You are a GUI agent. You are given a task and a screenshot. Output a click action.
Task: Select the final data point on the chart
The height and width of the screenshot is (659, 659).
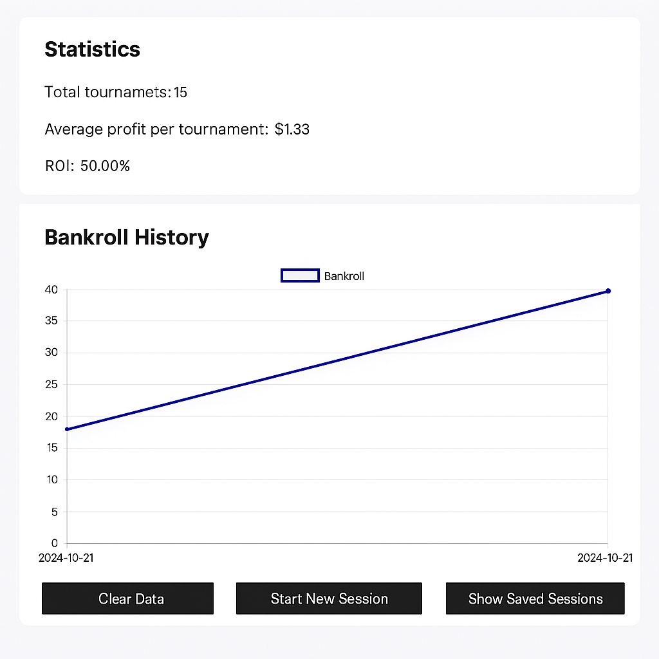click(608, 291)
